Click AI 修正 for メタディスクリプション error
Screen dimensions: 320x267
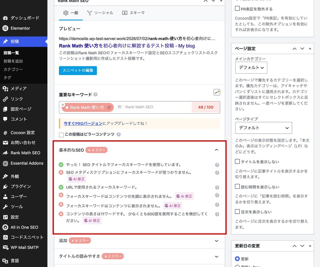(x=77, y=179)
